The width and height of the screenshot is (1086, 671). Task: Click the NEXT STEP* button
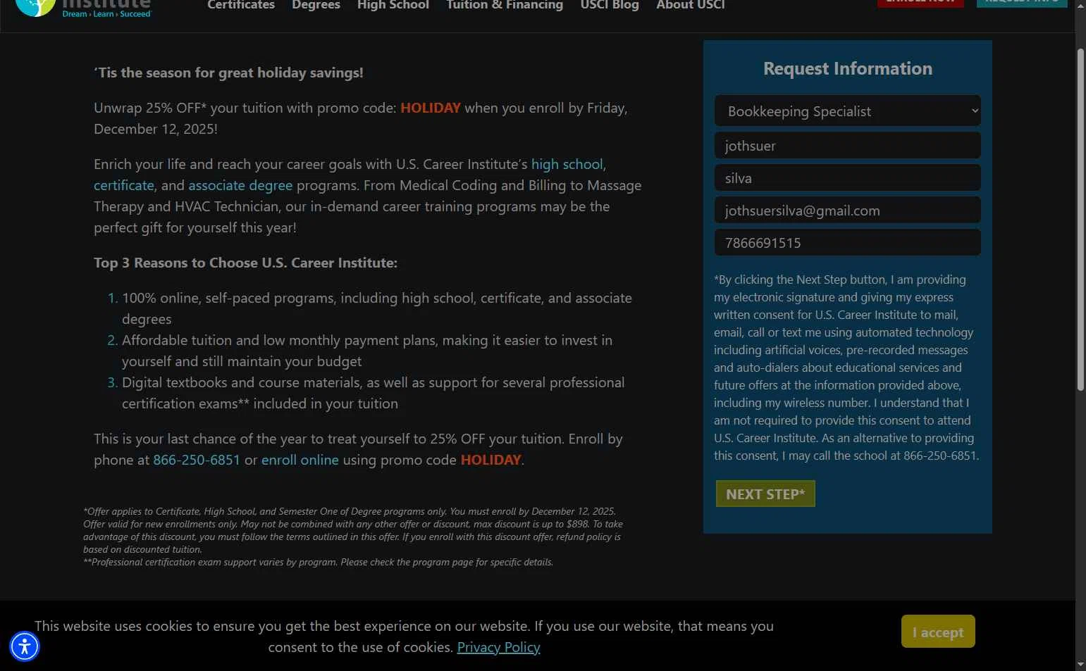(765, 494)
